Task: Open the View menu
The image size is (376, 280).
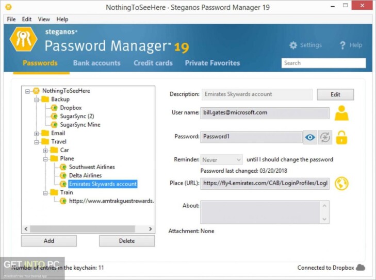Action: 44,19
